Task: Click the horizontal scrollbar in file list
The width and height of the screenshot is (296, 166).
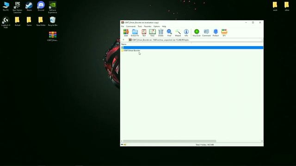Action: tap(170, 141)
